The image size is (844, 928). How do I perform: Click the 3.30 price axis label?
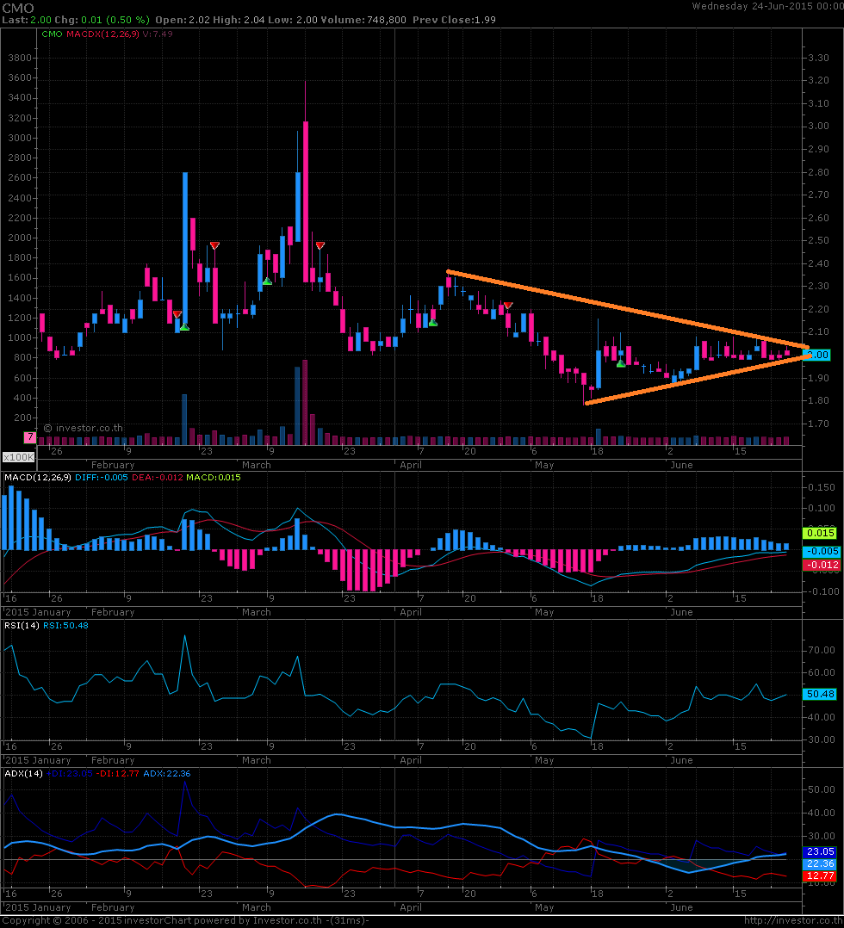[x=818, y=58]
